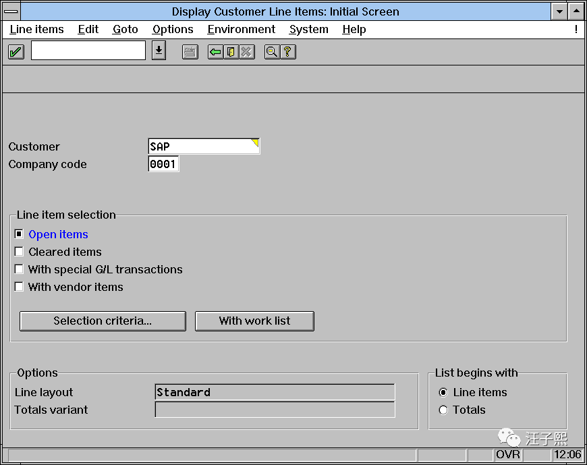587x465 pixels.
Task: Click the empty Totals variant field
Action: tap(275, 410)
